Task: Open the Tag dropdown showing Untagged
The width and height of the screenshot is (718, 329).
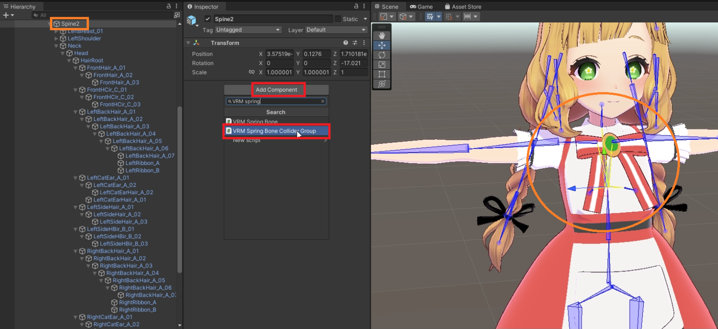Action: (x=248, y=29)
